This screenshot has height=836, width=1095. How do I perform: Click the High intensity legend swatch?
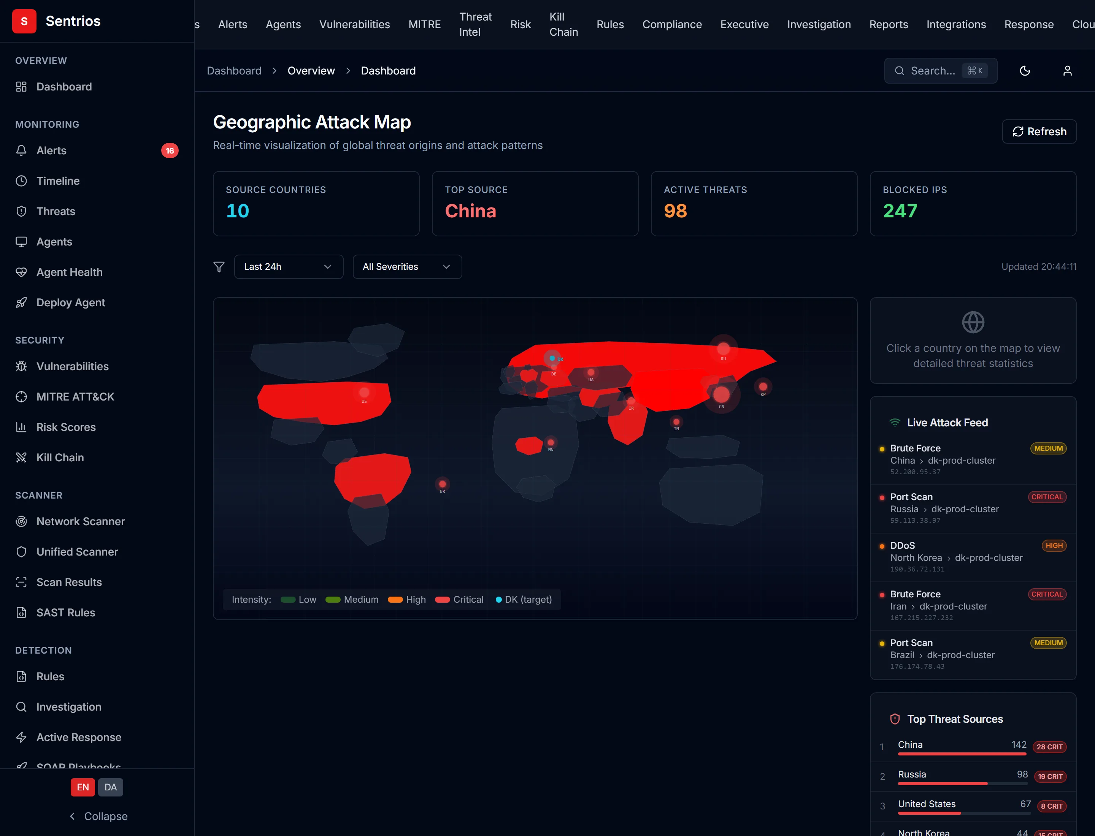(395, 600)
